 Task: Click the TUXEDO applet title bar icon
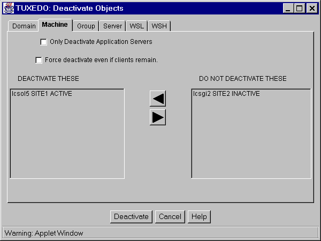9,9
